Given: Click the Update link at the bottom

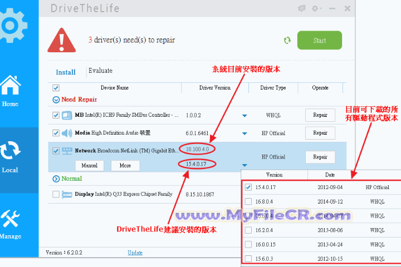Looking at the screenshot, I should pos(135,253).
